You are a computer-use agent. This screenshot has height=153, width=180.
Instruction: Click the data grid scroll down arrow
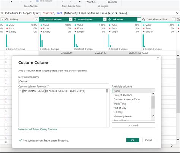178,139
